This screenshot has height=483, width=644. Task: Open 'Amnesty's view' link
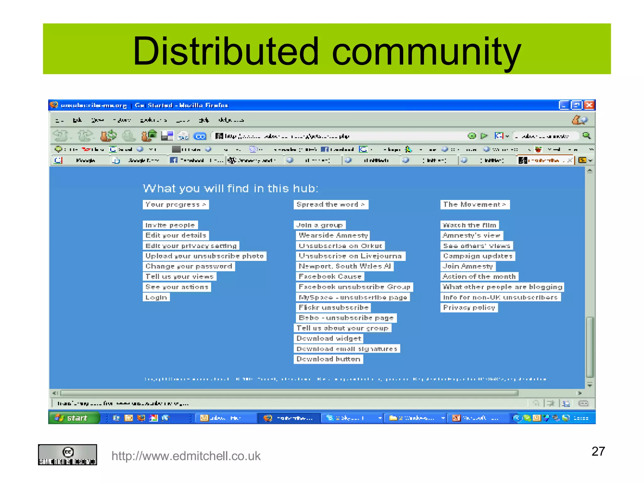472,236
